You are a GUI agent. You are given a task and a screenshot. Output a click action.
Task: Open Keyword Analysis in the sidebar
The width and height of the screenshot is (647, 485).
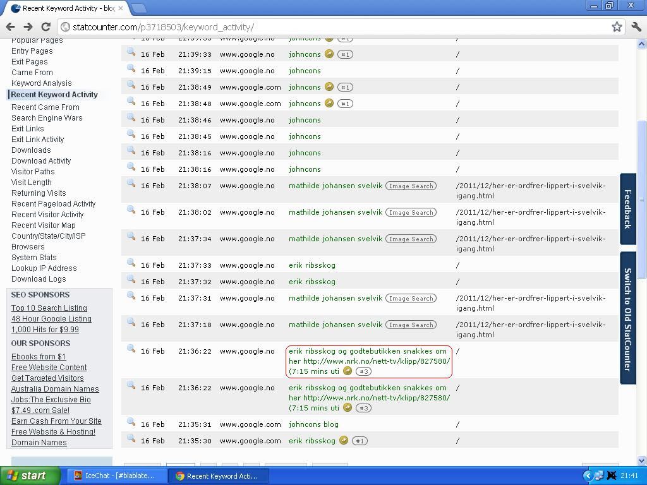(42, 83)
